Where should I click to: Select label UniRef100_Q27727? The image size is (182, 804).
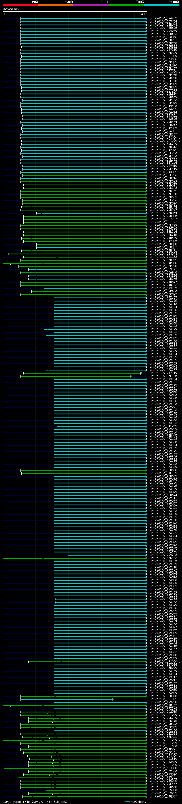point(163,219)
